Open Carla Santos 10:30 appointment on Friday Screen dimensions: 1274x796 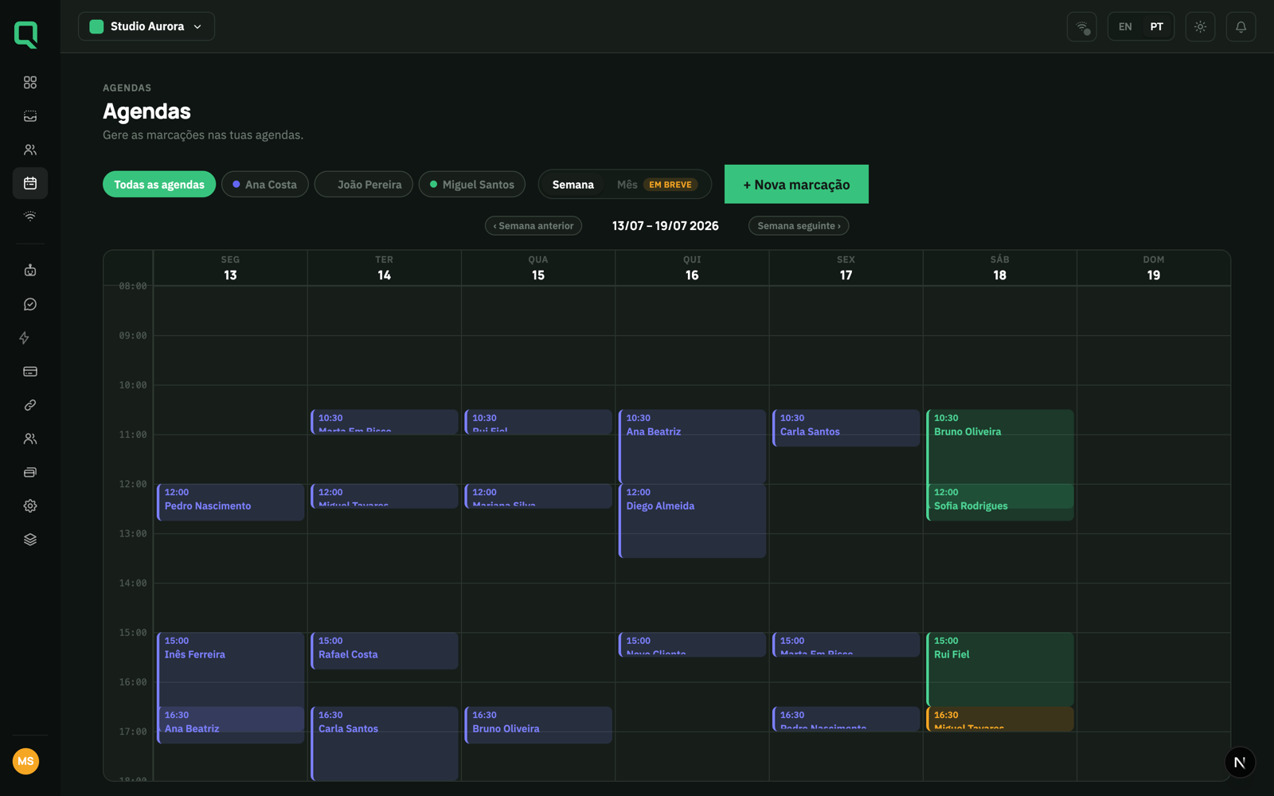[846, 428]
